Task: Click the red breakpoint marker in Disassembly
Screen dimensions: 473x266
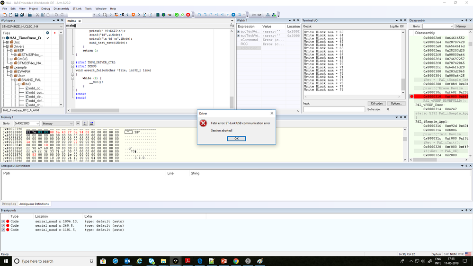Action: tap(412, 97)
